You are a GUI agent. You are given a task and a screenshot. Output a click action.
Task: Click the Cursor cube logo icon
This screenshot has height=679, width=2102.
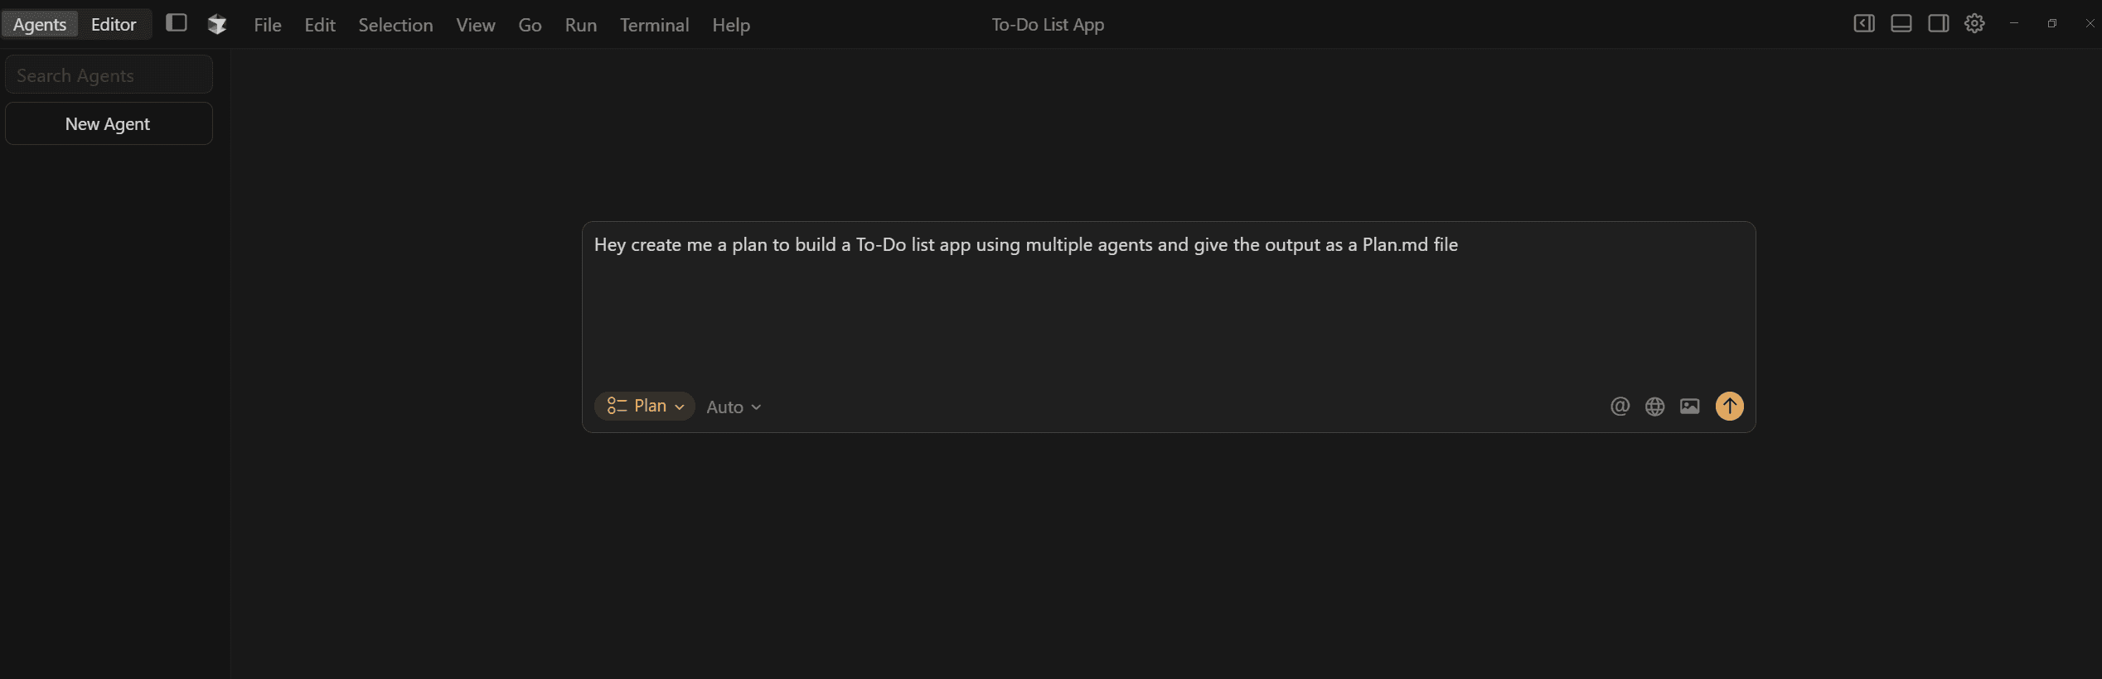pyautogui.click(x=217, y=24)
